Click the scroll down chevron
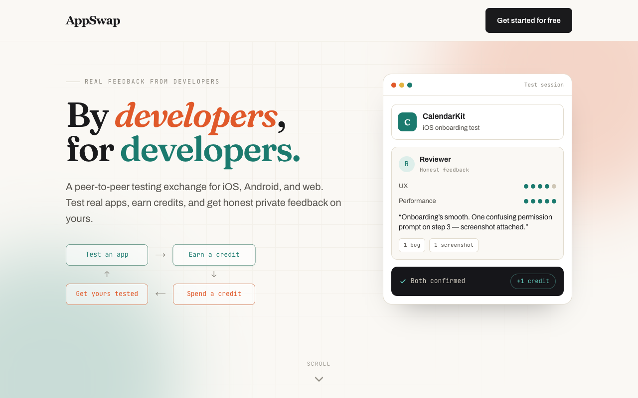The width and height of the screenshot is (638, 398). click(x=319, y=379)
